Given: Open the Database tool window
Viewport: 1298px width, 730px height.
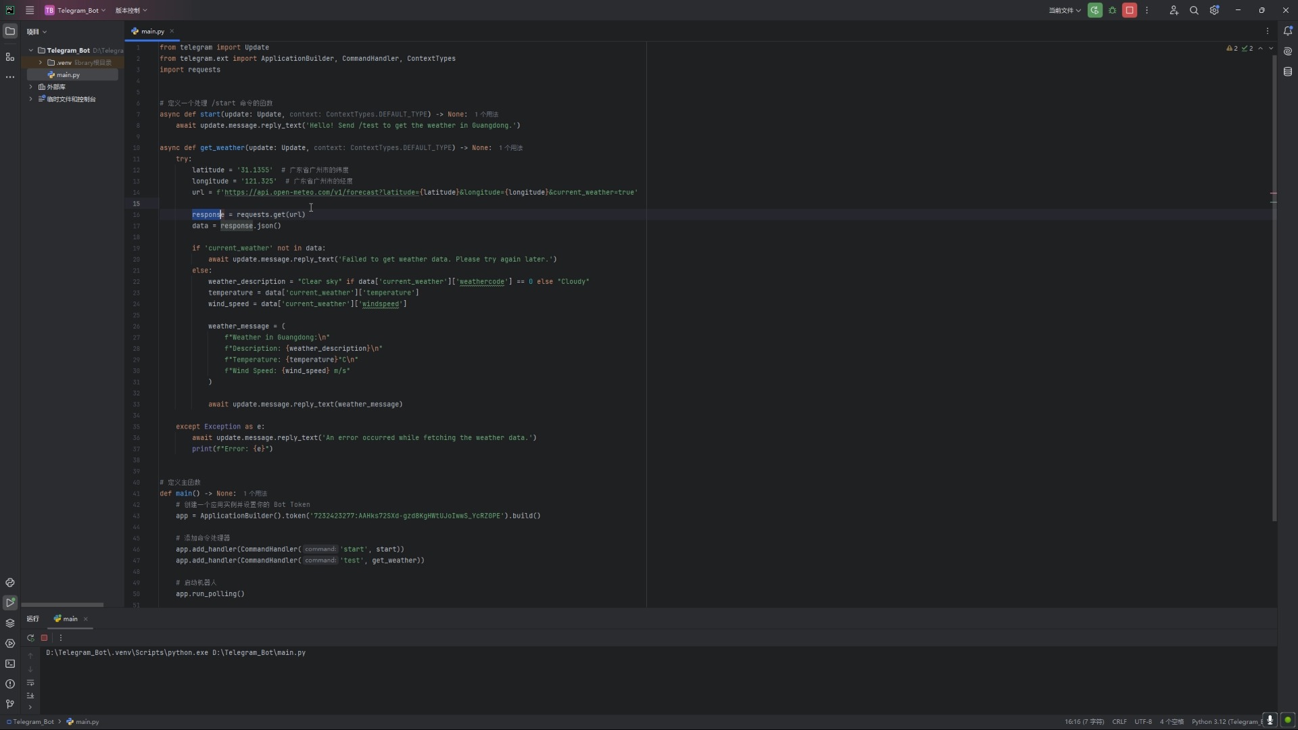Looking at the screenshot, I should [x=1288, y=72].
